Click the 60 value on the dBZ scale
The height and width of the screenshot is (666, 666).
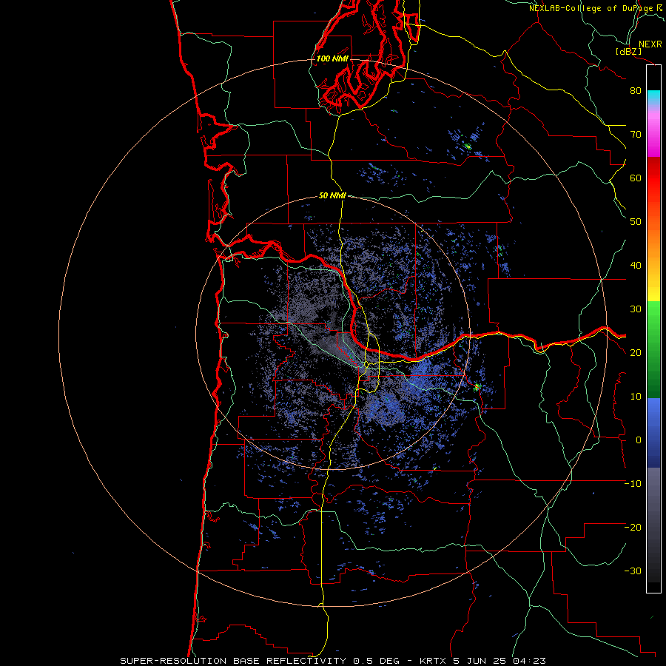(x=636, y=178)
